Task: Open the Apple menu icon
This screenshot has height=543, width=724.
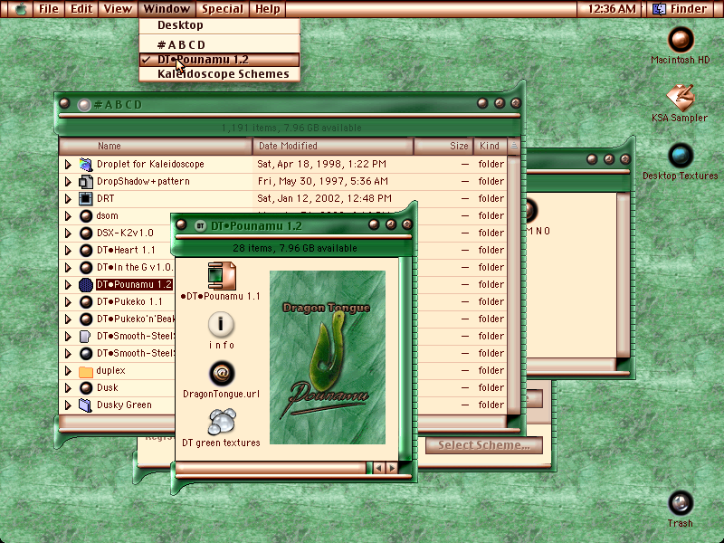Action: click(x=20, y=9)
